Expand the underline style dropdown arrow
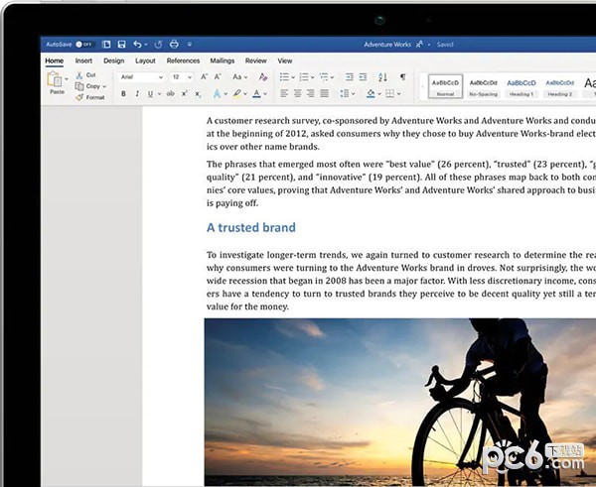Viewport: 596px width, 487px height. pyautogui.click(x=159, y=94)
